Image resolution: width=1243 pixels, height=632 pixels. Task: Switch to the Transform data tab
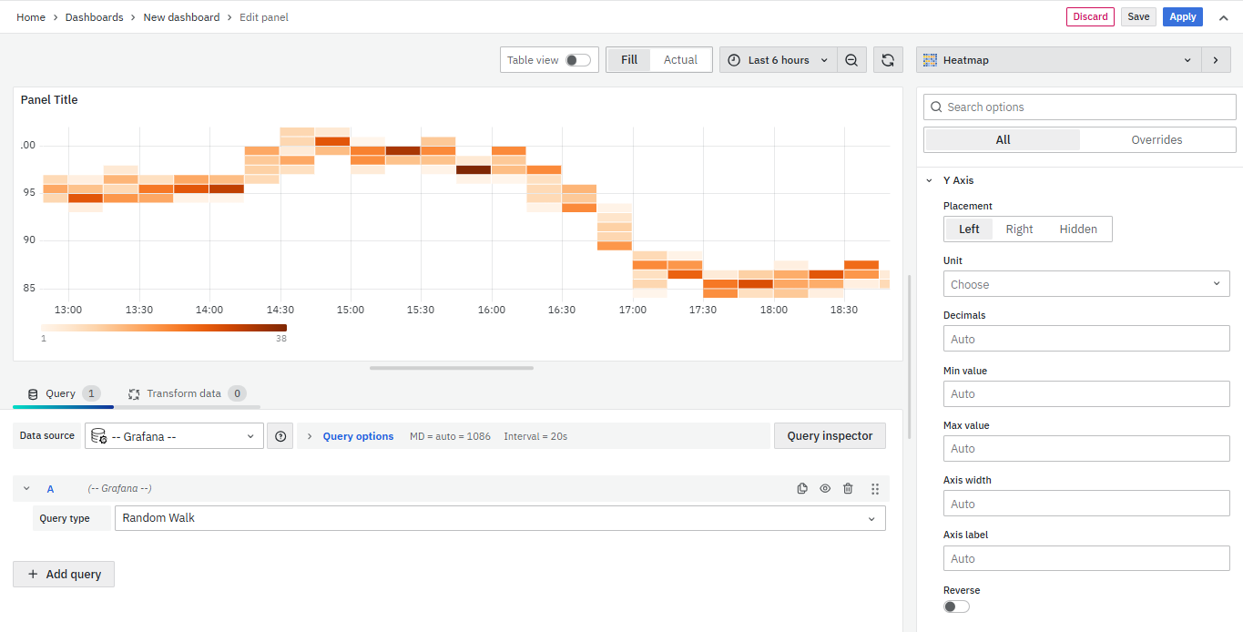click(x=184, y=393)
